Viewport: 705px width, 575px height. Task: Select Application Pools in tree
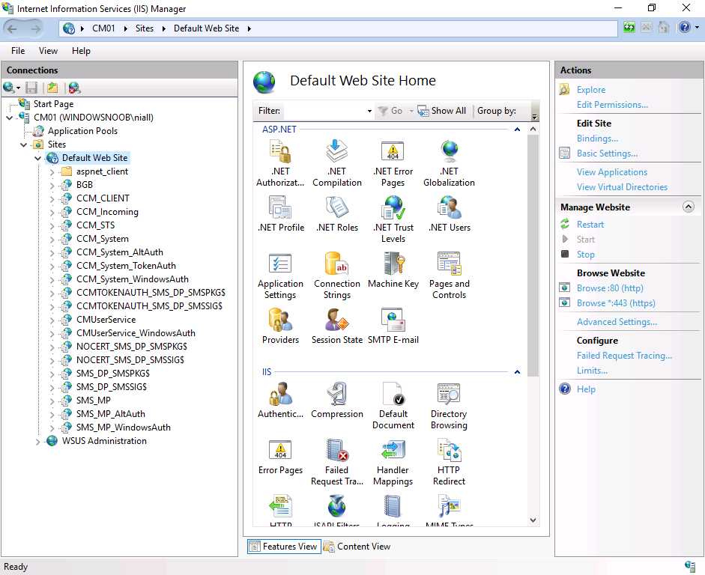(82, 131)
